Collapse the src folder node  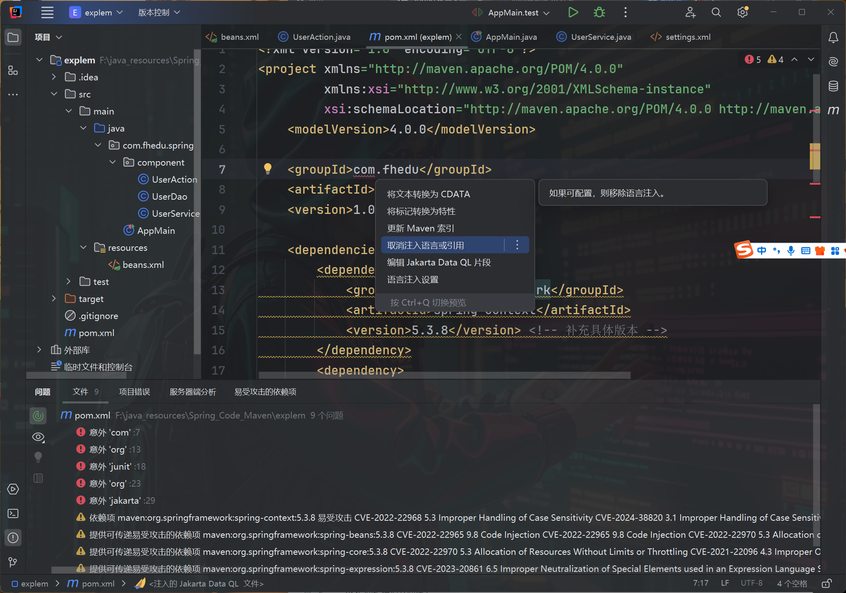click(x=54, y=94)
